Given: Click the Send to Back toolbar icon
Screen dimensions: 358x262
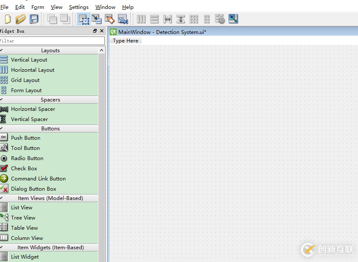Looking at the screenshot, I should click(52, 19).
